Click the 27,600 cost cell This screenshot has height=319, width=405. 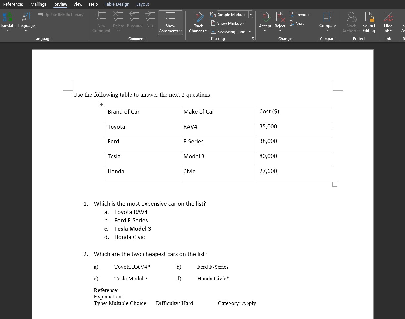pos(294,174)
